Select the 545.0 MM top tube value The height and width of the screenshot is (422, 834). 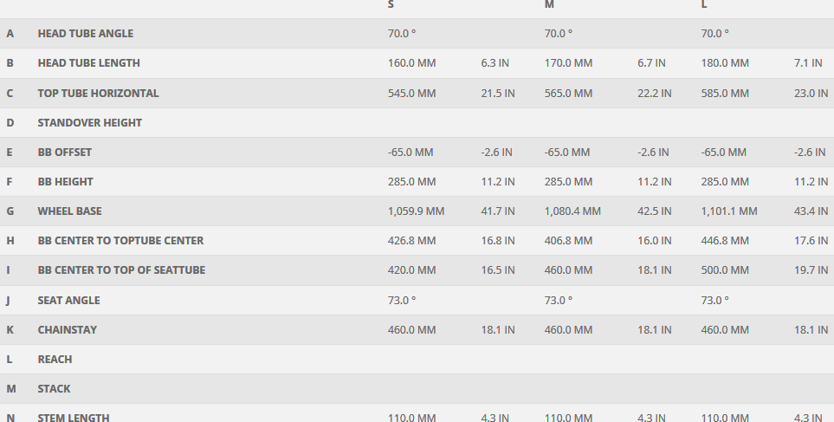coord(411,94)
